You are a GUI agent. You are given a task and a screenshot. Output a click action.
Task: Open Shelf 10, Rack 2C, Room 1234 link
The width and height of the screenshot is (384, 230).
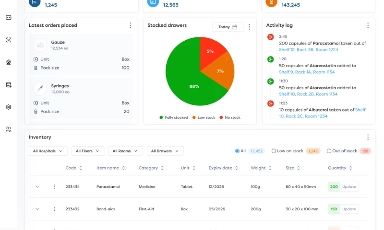pyautogui.click(x=303, y=116)
